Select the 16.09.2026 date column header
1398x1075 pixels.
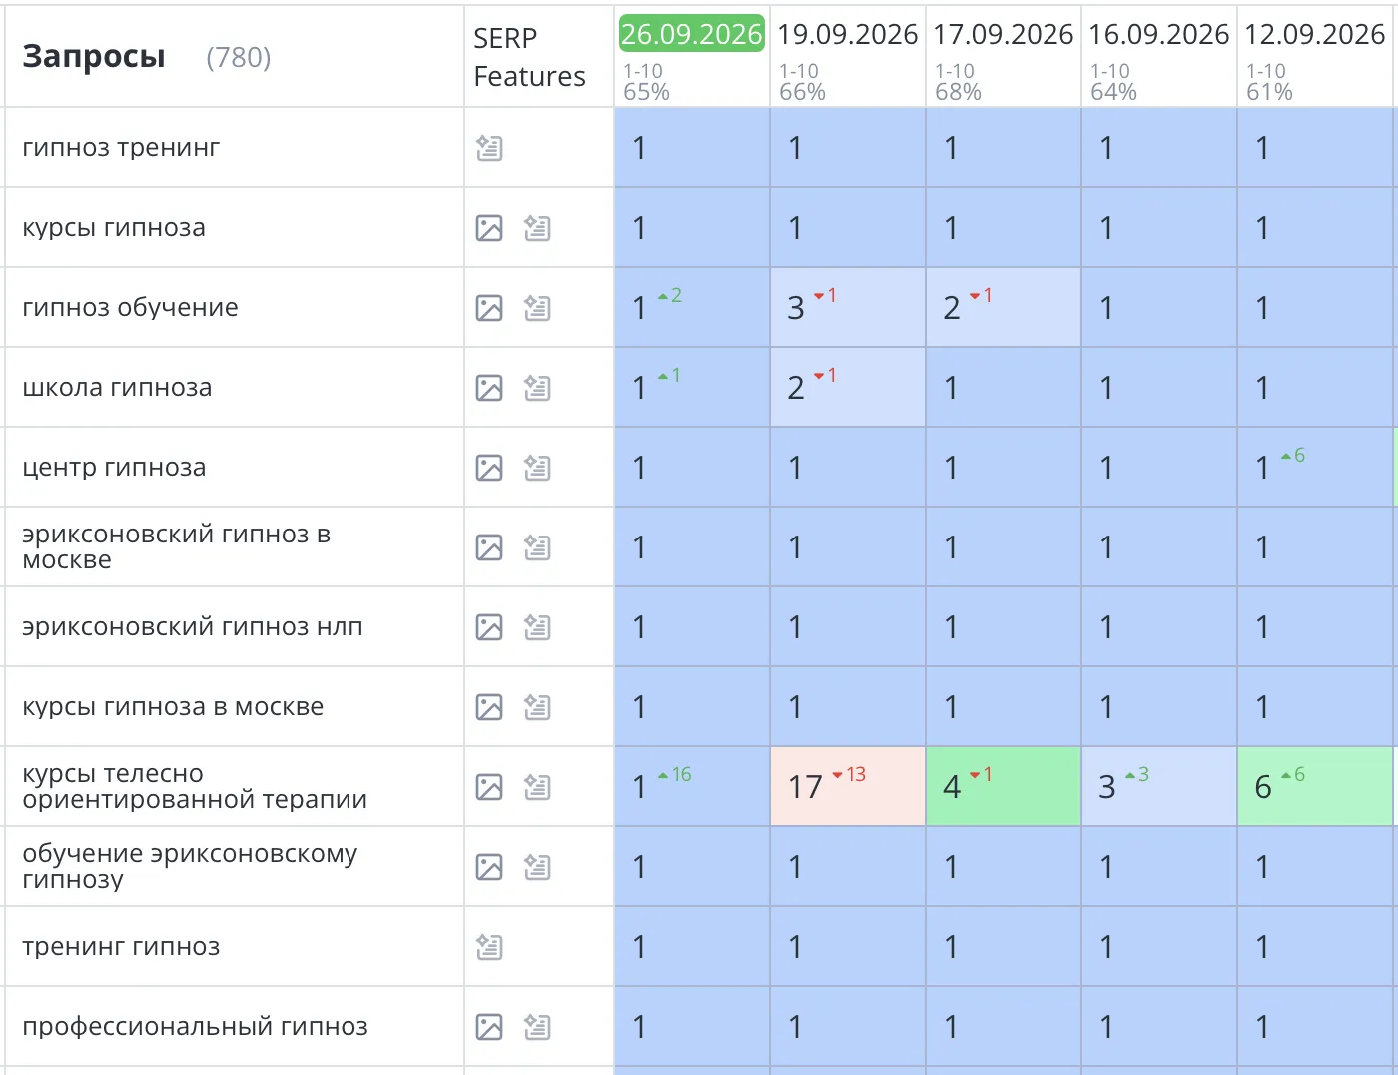pyautogui.click(x=1159, y=34)
